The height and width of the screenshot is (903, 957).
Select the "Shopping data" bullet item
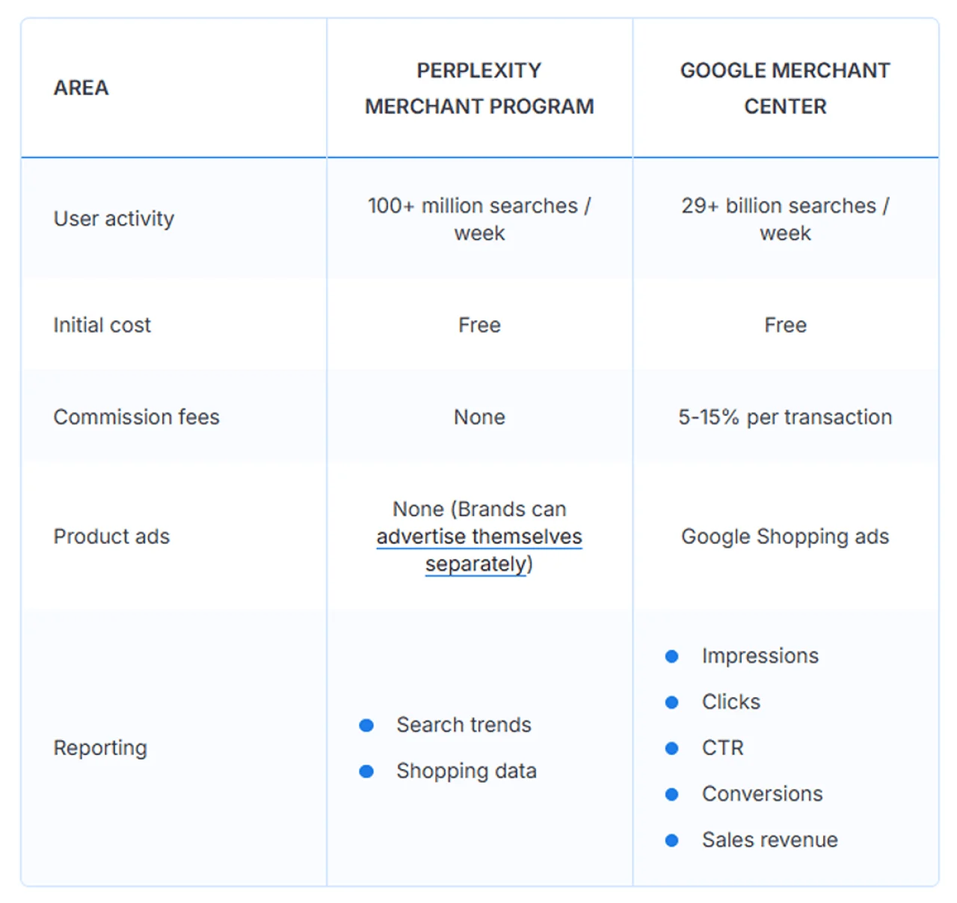[x=467, y=771]
